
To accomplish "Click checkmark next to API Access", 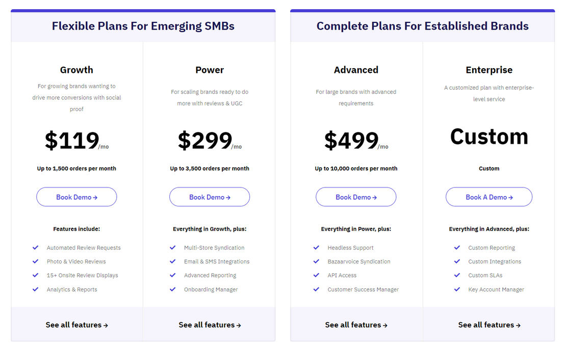I will point(316,276).
